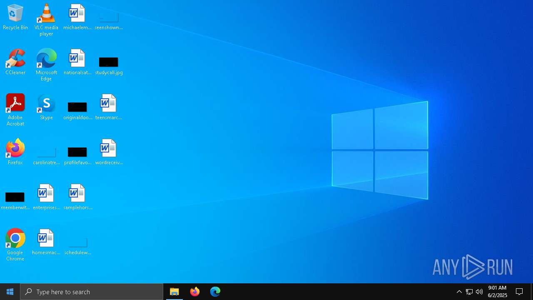This screenshot has width=533, height=300.
Task: Select the samplehors... Word document
Action: tap(77, 197)
